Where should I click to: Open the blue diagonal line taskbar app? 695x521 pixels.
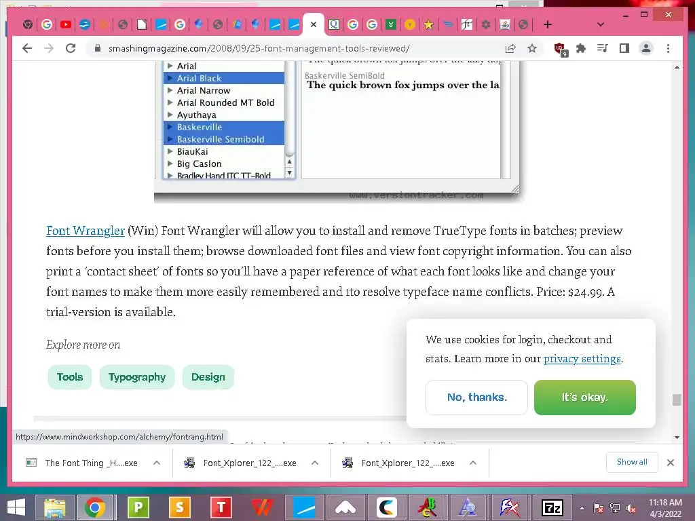click(304, 507)
